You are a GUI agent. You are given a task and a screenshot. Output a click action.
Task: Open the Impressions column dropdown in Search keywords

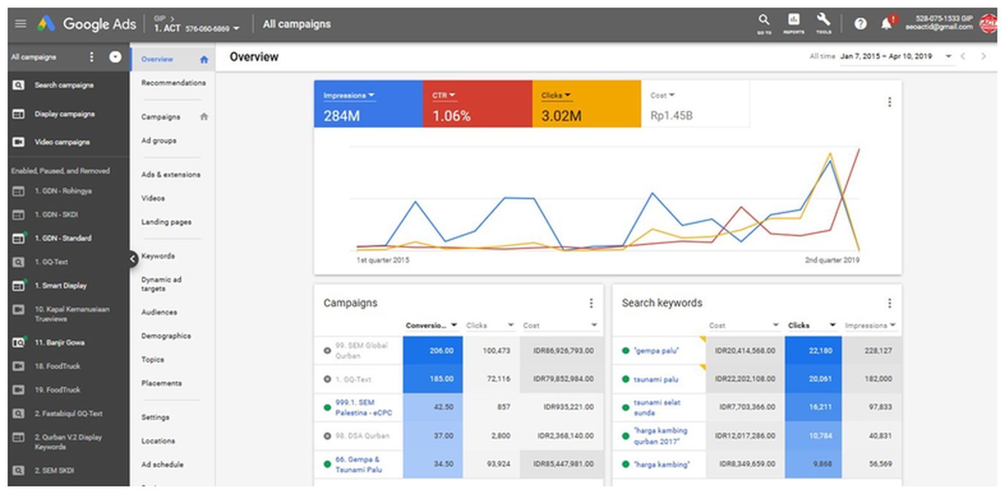[870, 326]
